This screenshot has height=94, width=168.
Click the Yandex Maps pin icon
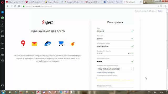(x=23, y=43)
